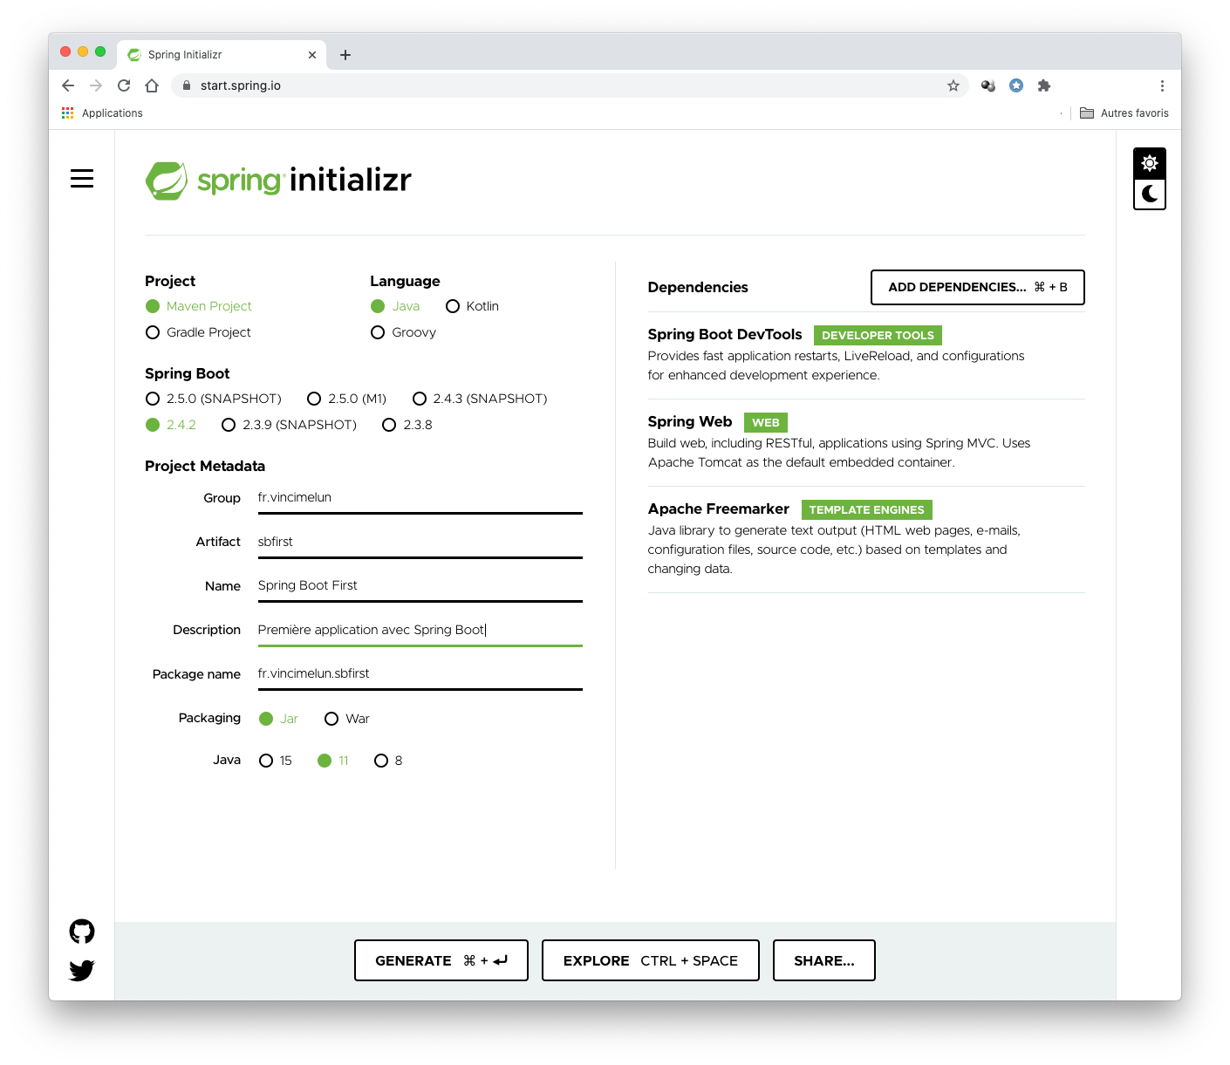
Task: Select Spring Boot 2.4.3 (SNAPSHOT)
Action: point(480,399)
